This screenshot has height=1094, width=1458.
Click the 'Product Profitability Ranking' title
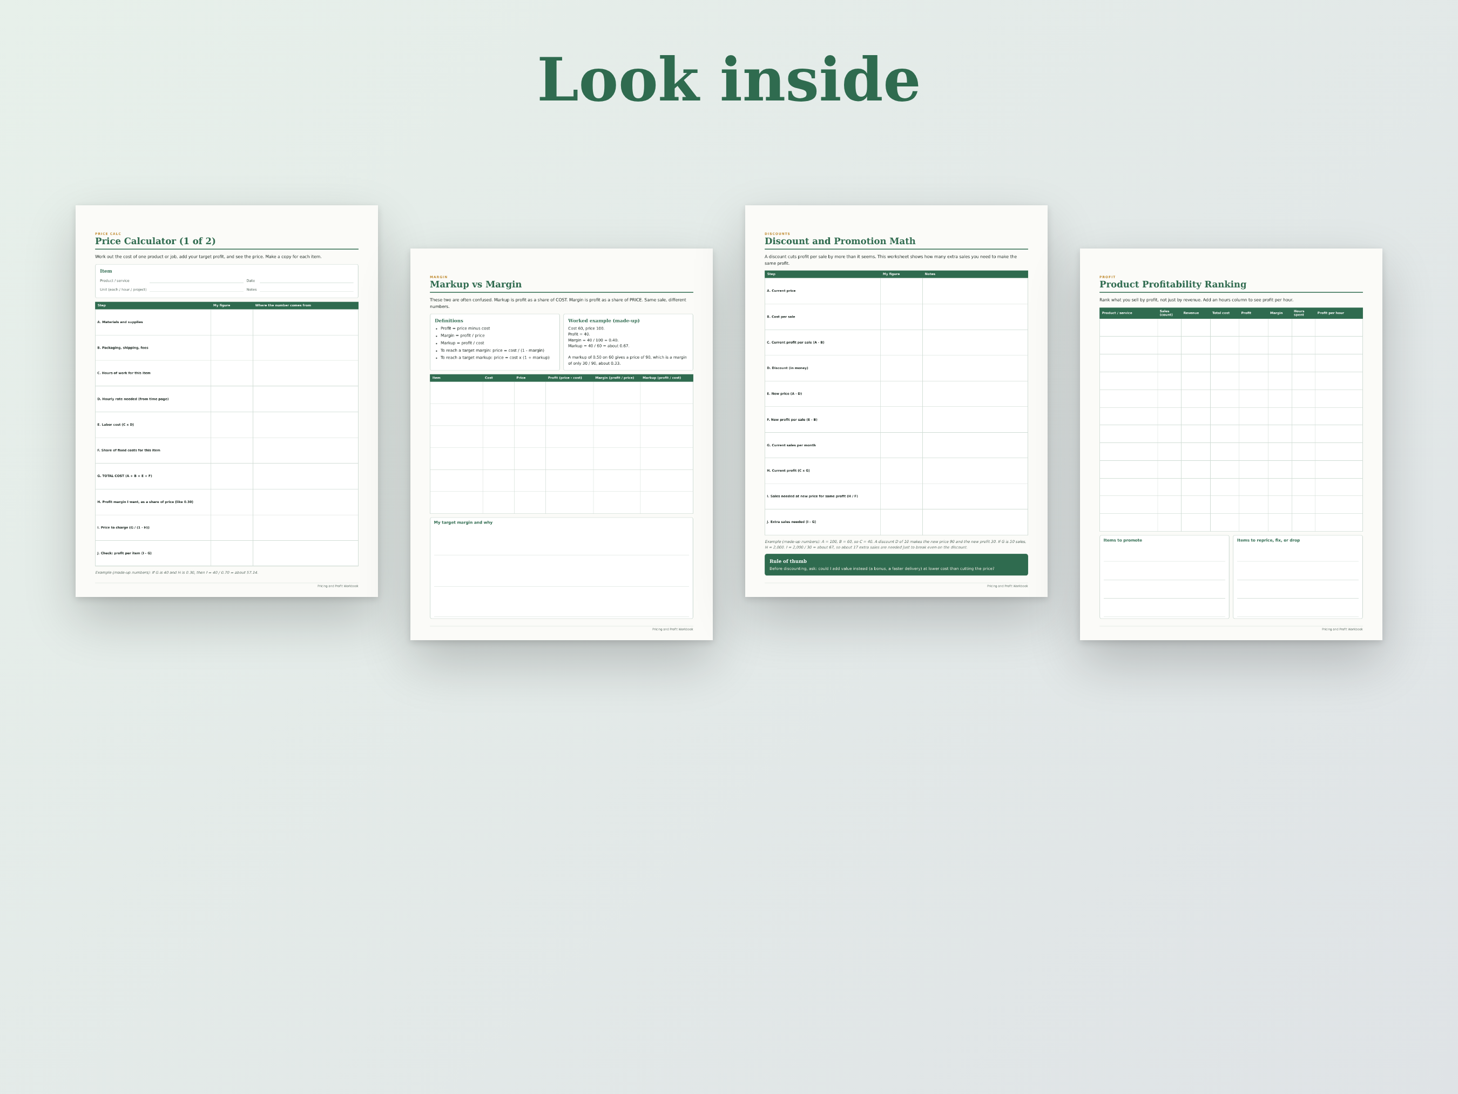pos(1172,284)
